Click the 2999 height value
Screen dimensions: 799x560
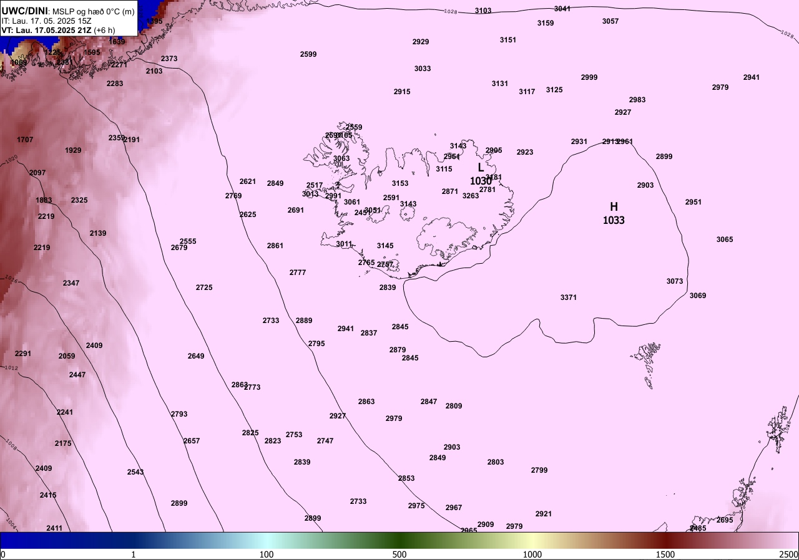[x=589, y=77]
